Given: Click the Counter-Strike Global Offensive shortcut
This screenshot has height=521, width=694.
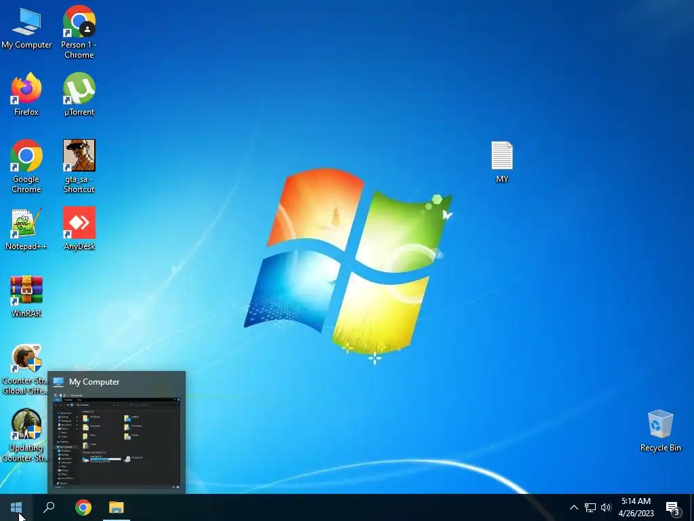Looking at the screenshot, I should (25, 370).
